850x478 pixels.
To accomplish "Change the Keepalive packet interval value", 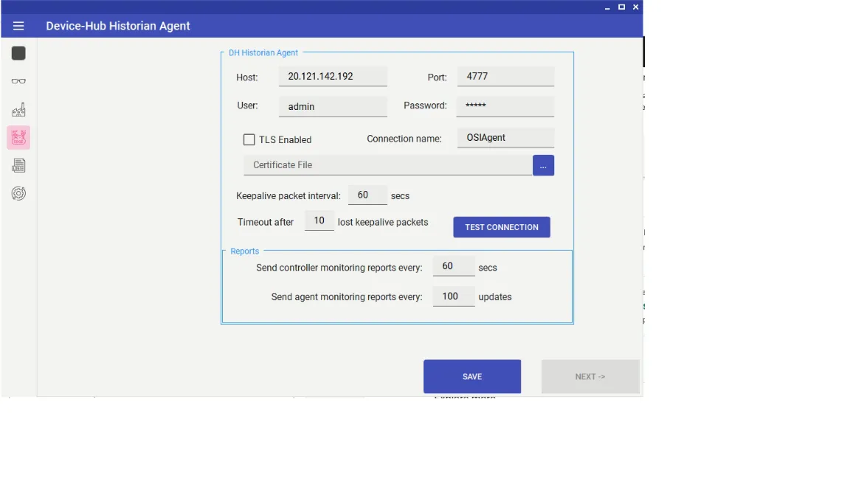I will click(367, 195).
